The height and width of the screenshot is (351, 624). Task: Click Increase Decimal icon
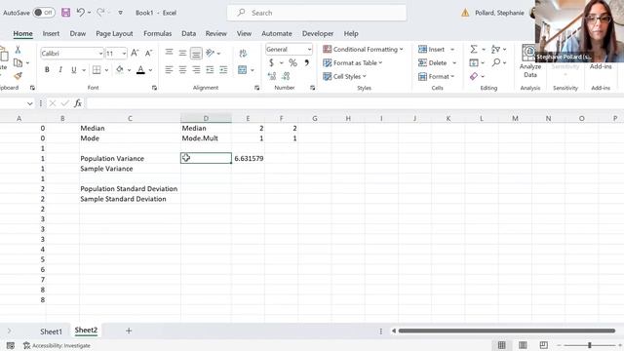[x=272, y=76]
